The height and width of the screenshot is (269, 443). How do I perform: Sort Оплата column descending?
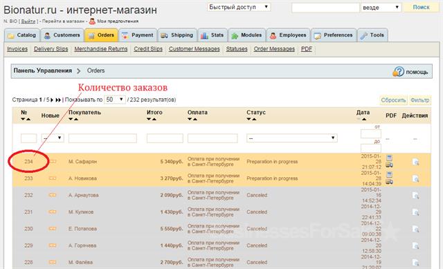click(x=190, y=119)
